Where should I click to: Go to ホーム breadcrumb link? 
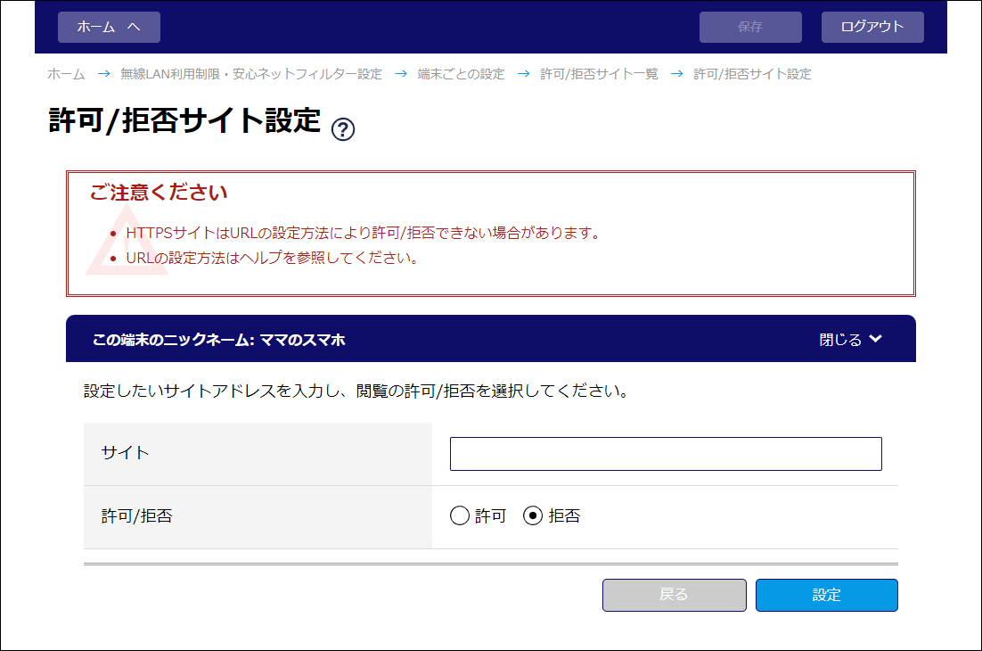pyautogui.click(x=66, y=74)
